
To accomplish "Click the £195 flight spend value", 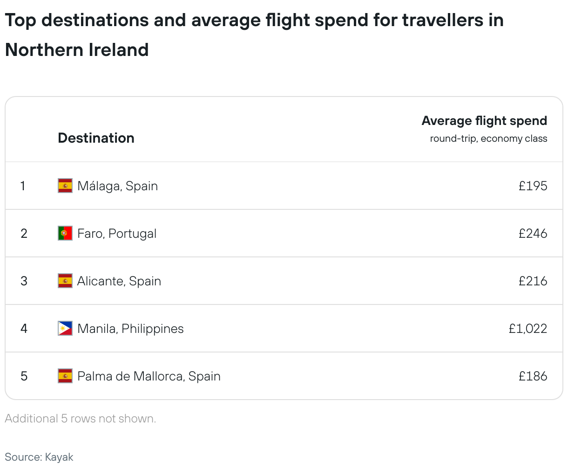I will click(533, 186).
